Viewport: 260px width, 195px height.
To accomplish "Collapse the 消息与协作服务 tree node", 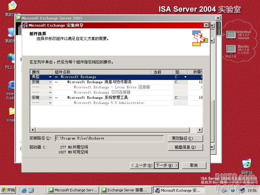I will coord(56,82).
